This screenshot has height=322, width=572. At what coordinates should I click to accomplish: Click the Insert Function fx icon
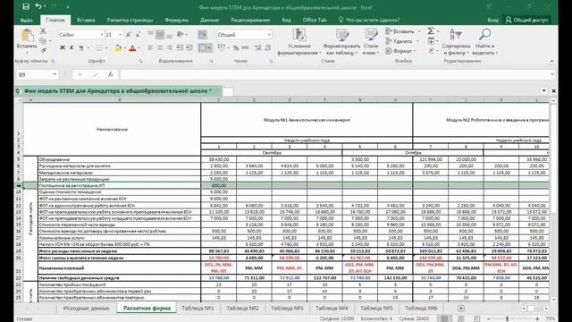pos(111,74)
